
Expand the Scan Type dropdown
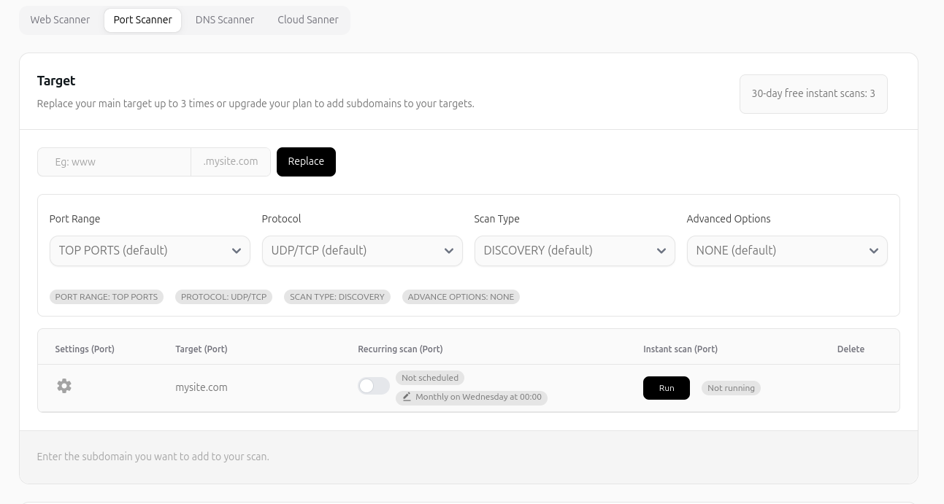click(x=575, y=251)
